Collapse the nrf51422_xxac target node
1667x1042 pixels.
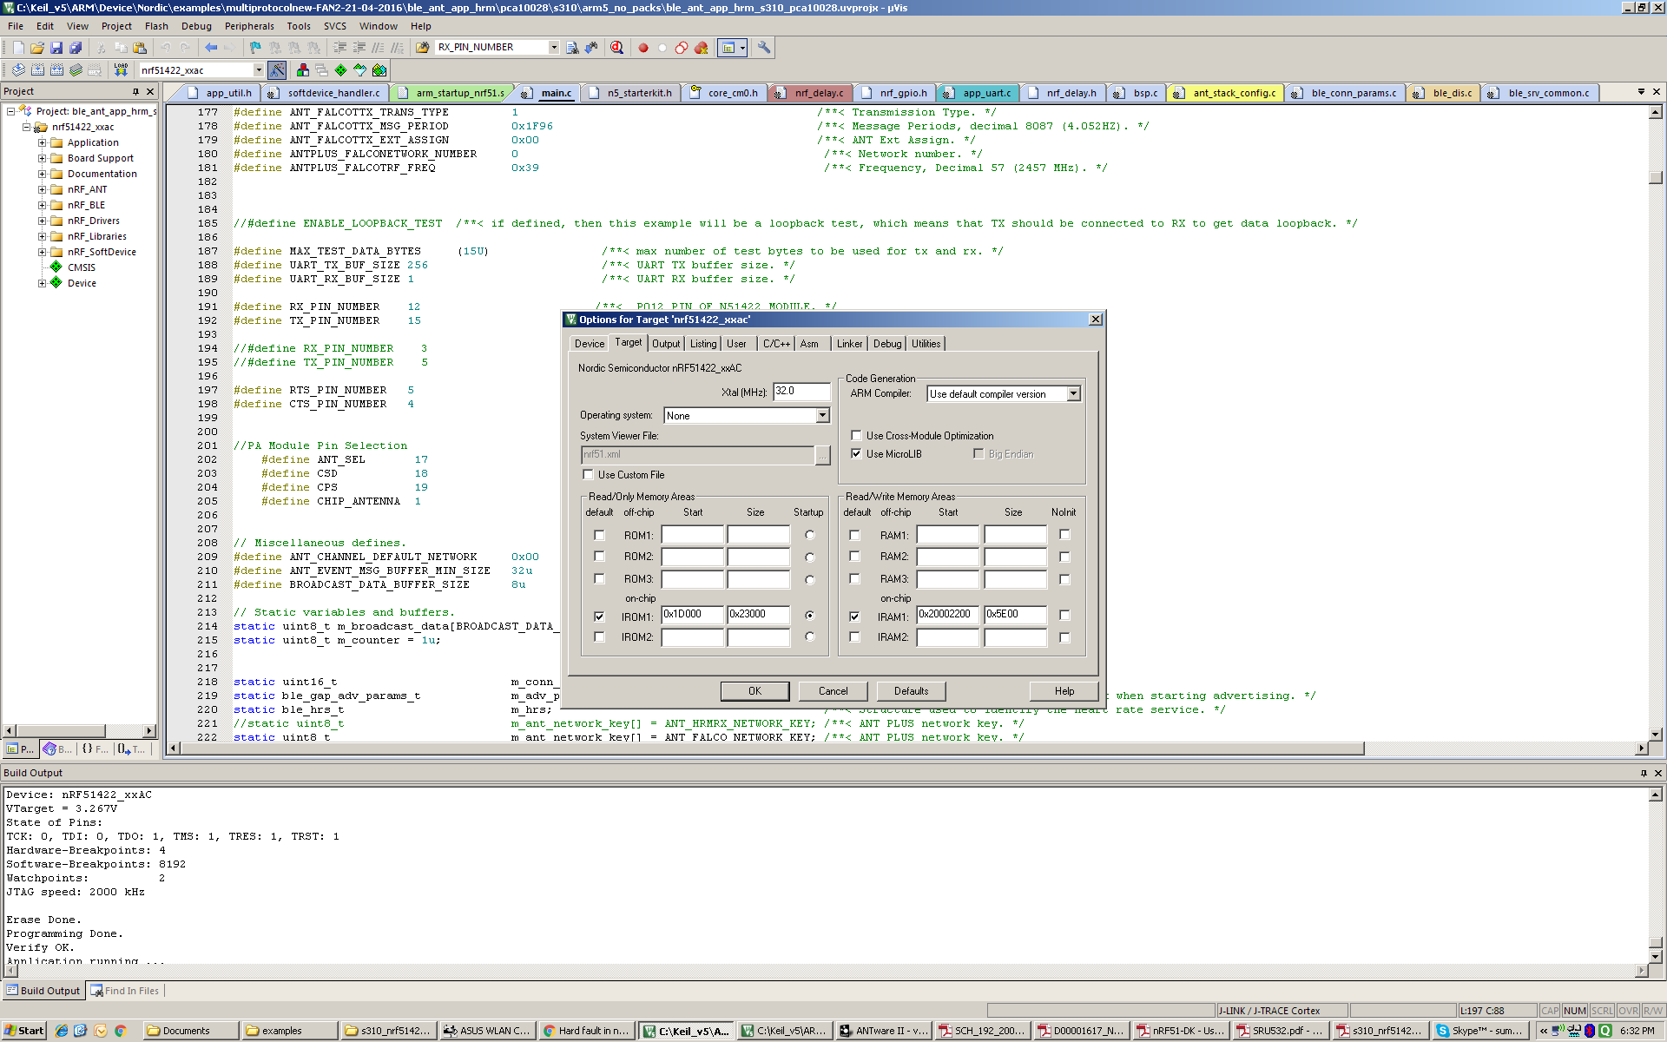26,127
